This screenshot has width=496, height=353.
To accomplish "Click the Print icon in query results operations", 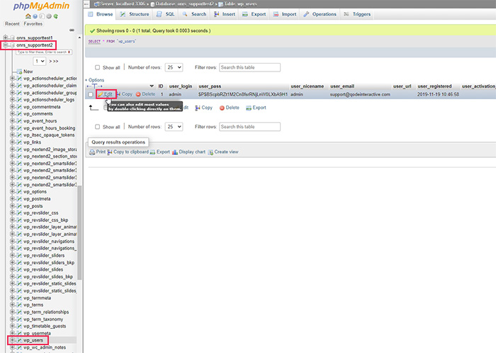I will 92,152.
